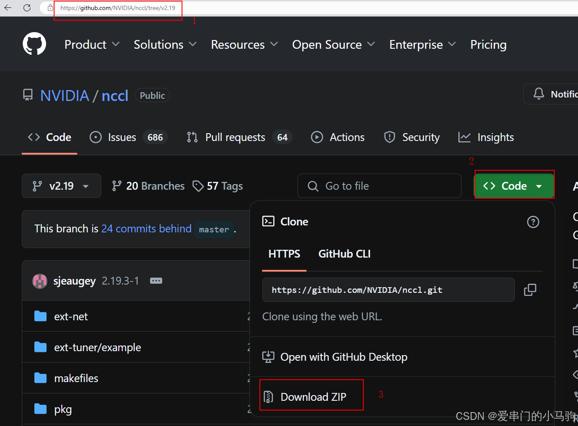Open the ext-net folder

click(x=71, y=316)
